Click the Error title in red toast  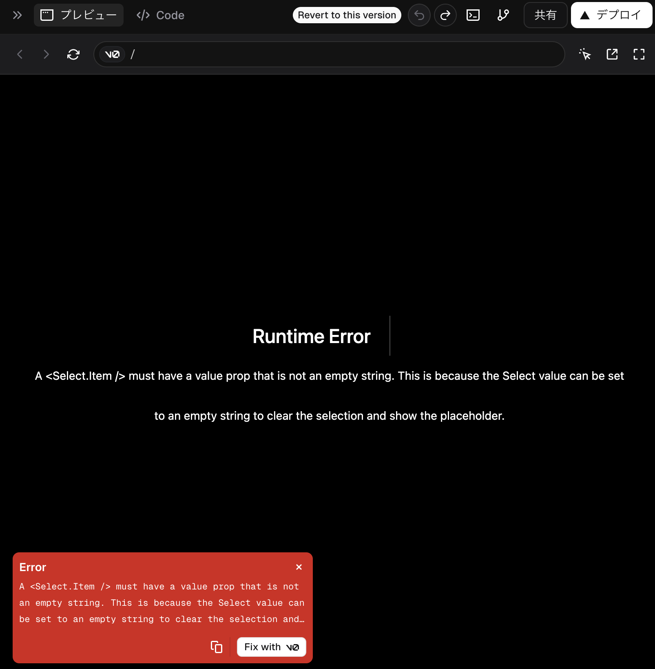click(33, 567)
